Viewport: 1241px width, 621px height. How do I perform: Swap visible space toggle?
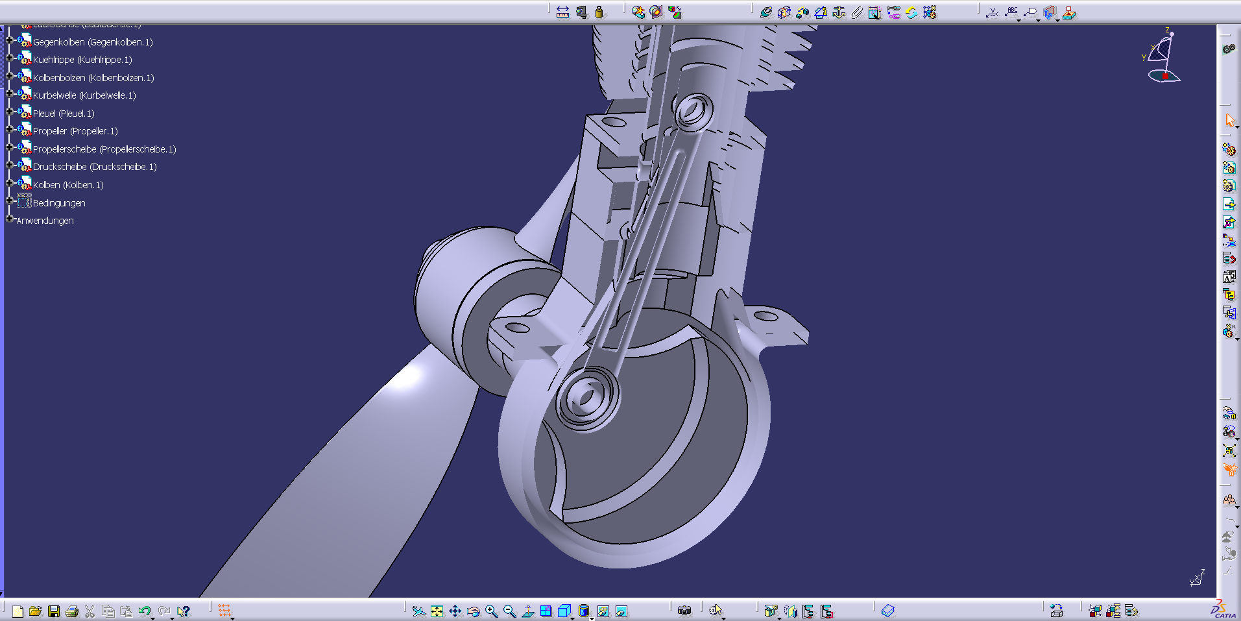pyautogui.click(x=621, y=611)
